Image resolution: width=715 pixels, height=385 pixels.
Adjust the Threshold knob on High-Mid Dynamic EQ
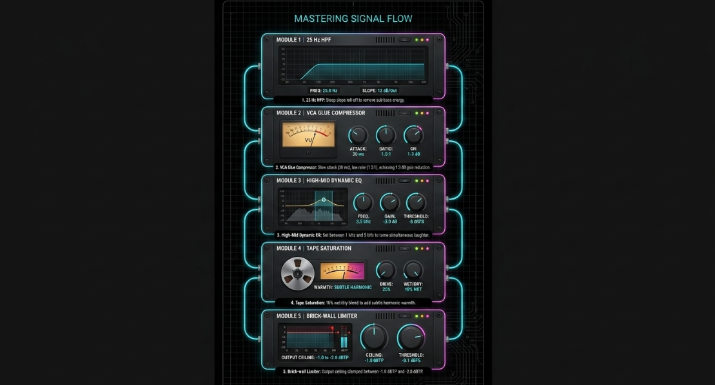[x=416, y=203]
